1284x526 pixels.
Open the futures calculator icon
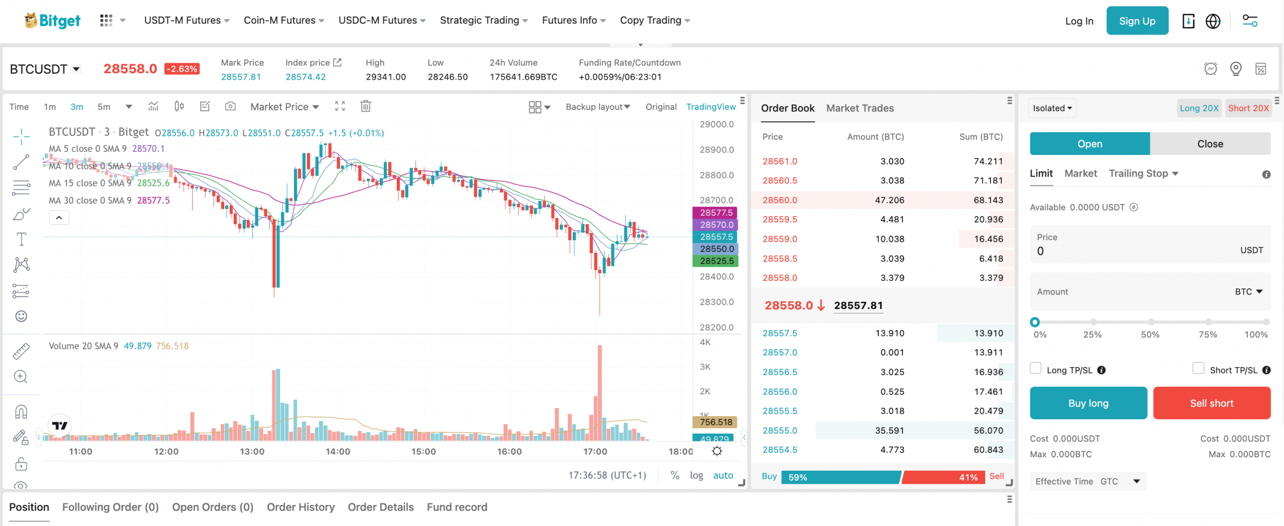1261,69
